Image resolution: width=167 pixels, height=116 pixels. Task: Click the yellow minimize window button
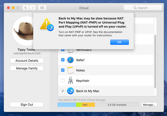pyautogui.click(x=13, y=8)
